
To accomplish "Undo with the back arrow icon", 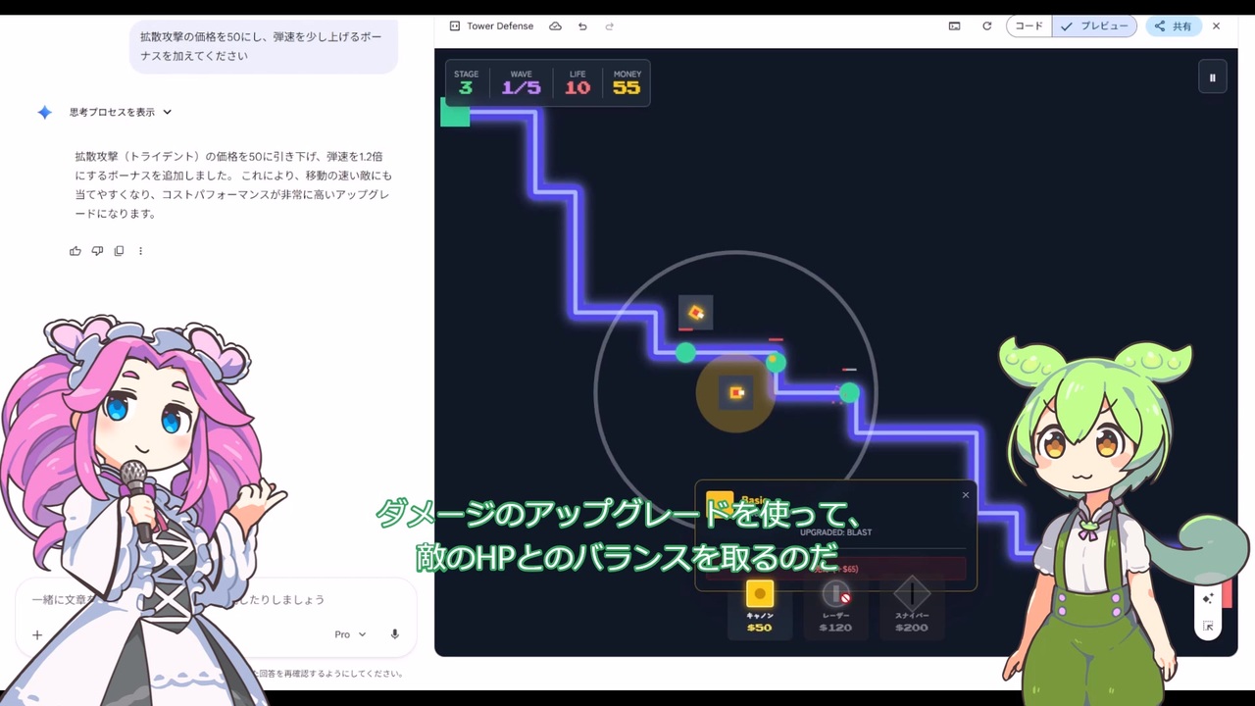I will pyautogui.click(x=582, y=26).
